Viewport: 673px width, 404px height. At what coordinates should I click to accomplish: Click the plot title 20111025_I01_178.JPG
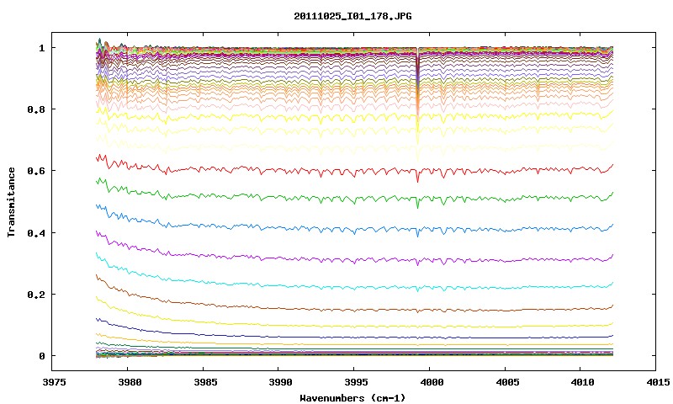352,16
